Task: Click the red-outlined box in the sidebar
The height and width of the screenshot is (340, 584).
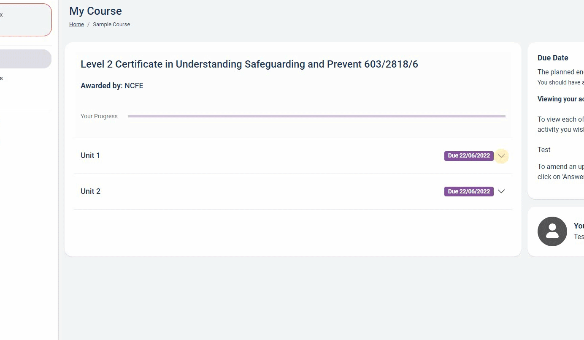Action: [x=25, y=20]
